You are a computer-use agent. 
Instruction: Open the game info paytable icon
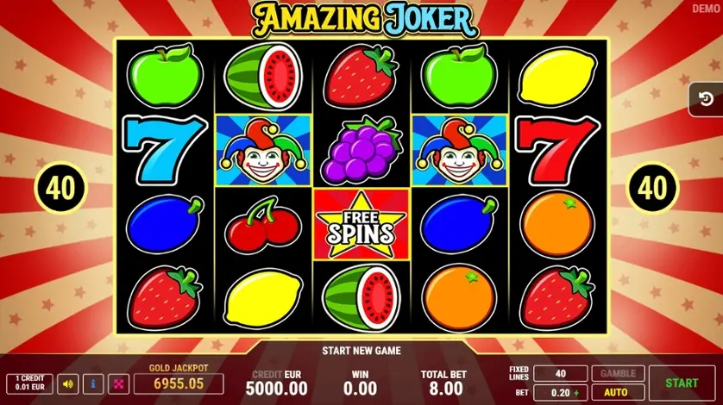[93, 383]
